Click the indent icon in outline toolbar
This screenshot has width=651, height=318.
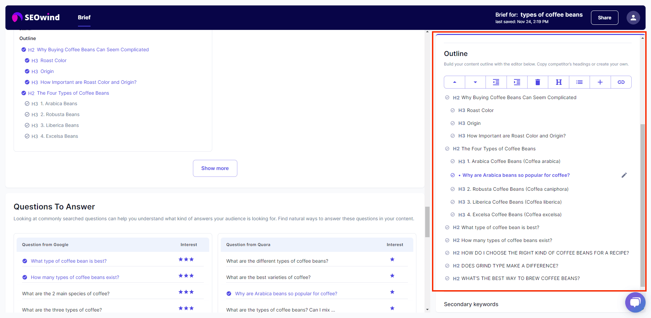coord(517,82)
